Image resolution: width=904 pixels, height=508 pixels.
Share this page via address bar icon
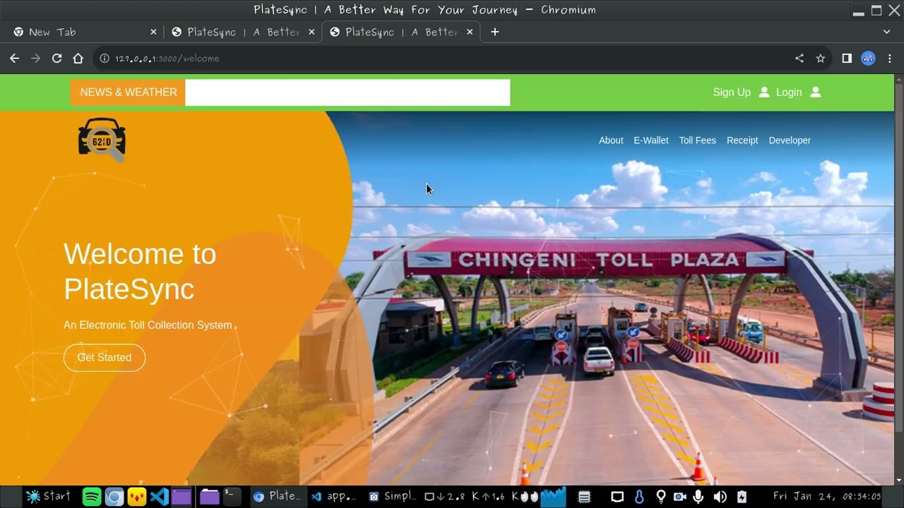[x=799, y=59]
